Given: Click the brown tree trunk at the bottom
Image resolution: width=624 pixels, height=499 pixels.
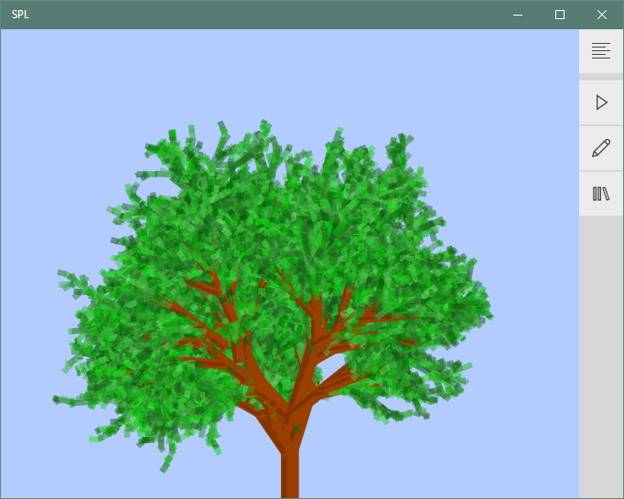Looking at the screenshot, I should (290, 475).
